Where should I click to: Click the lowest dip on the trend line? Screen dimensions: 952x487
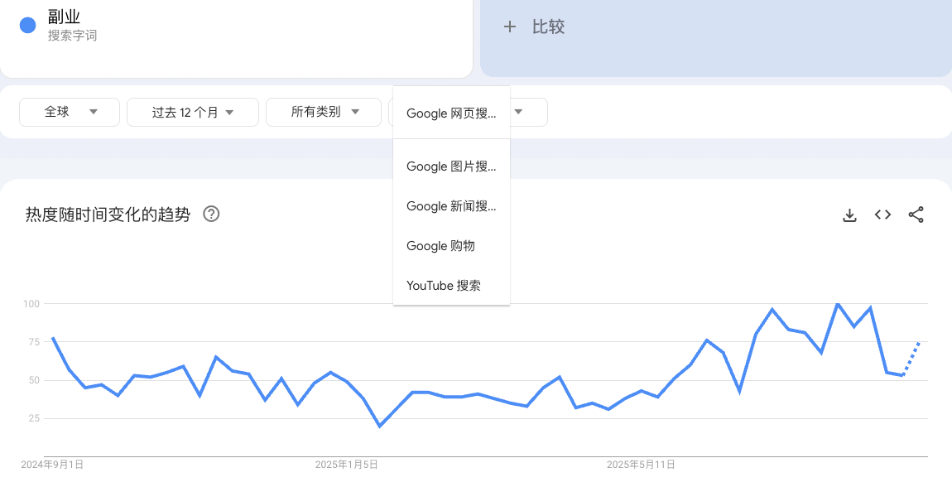coord(379,426)
